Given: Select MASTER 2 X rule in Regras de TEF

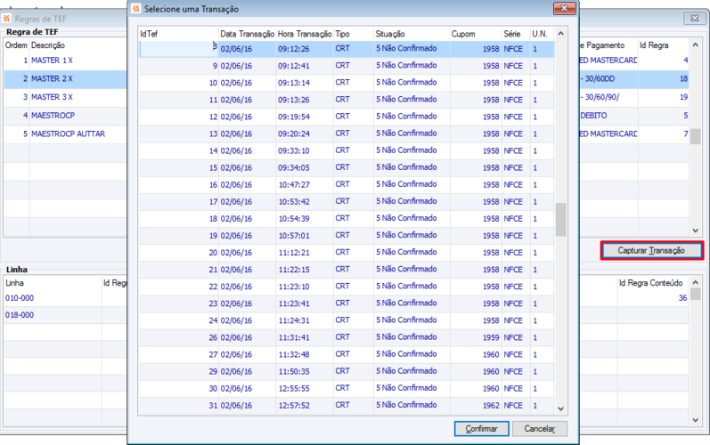Looking at the screenshot, I should click(66, 79).
